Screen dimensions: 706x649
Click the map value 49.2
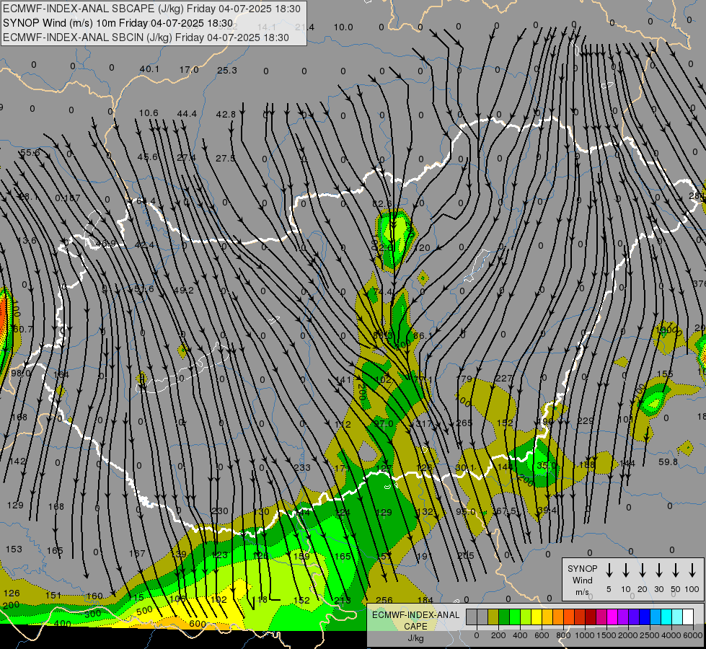pyautogui.click(x=184, y=290)
